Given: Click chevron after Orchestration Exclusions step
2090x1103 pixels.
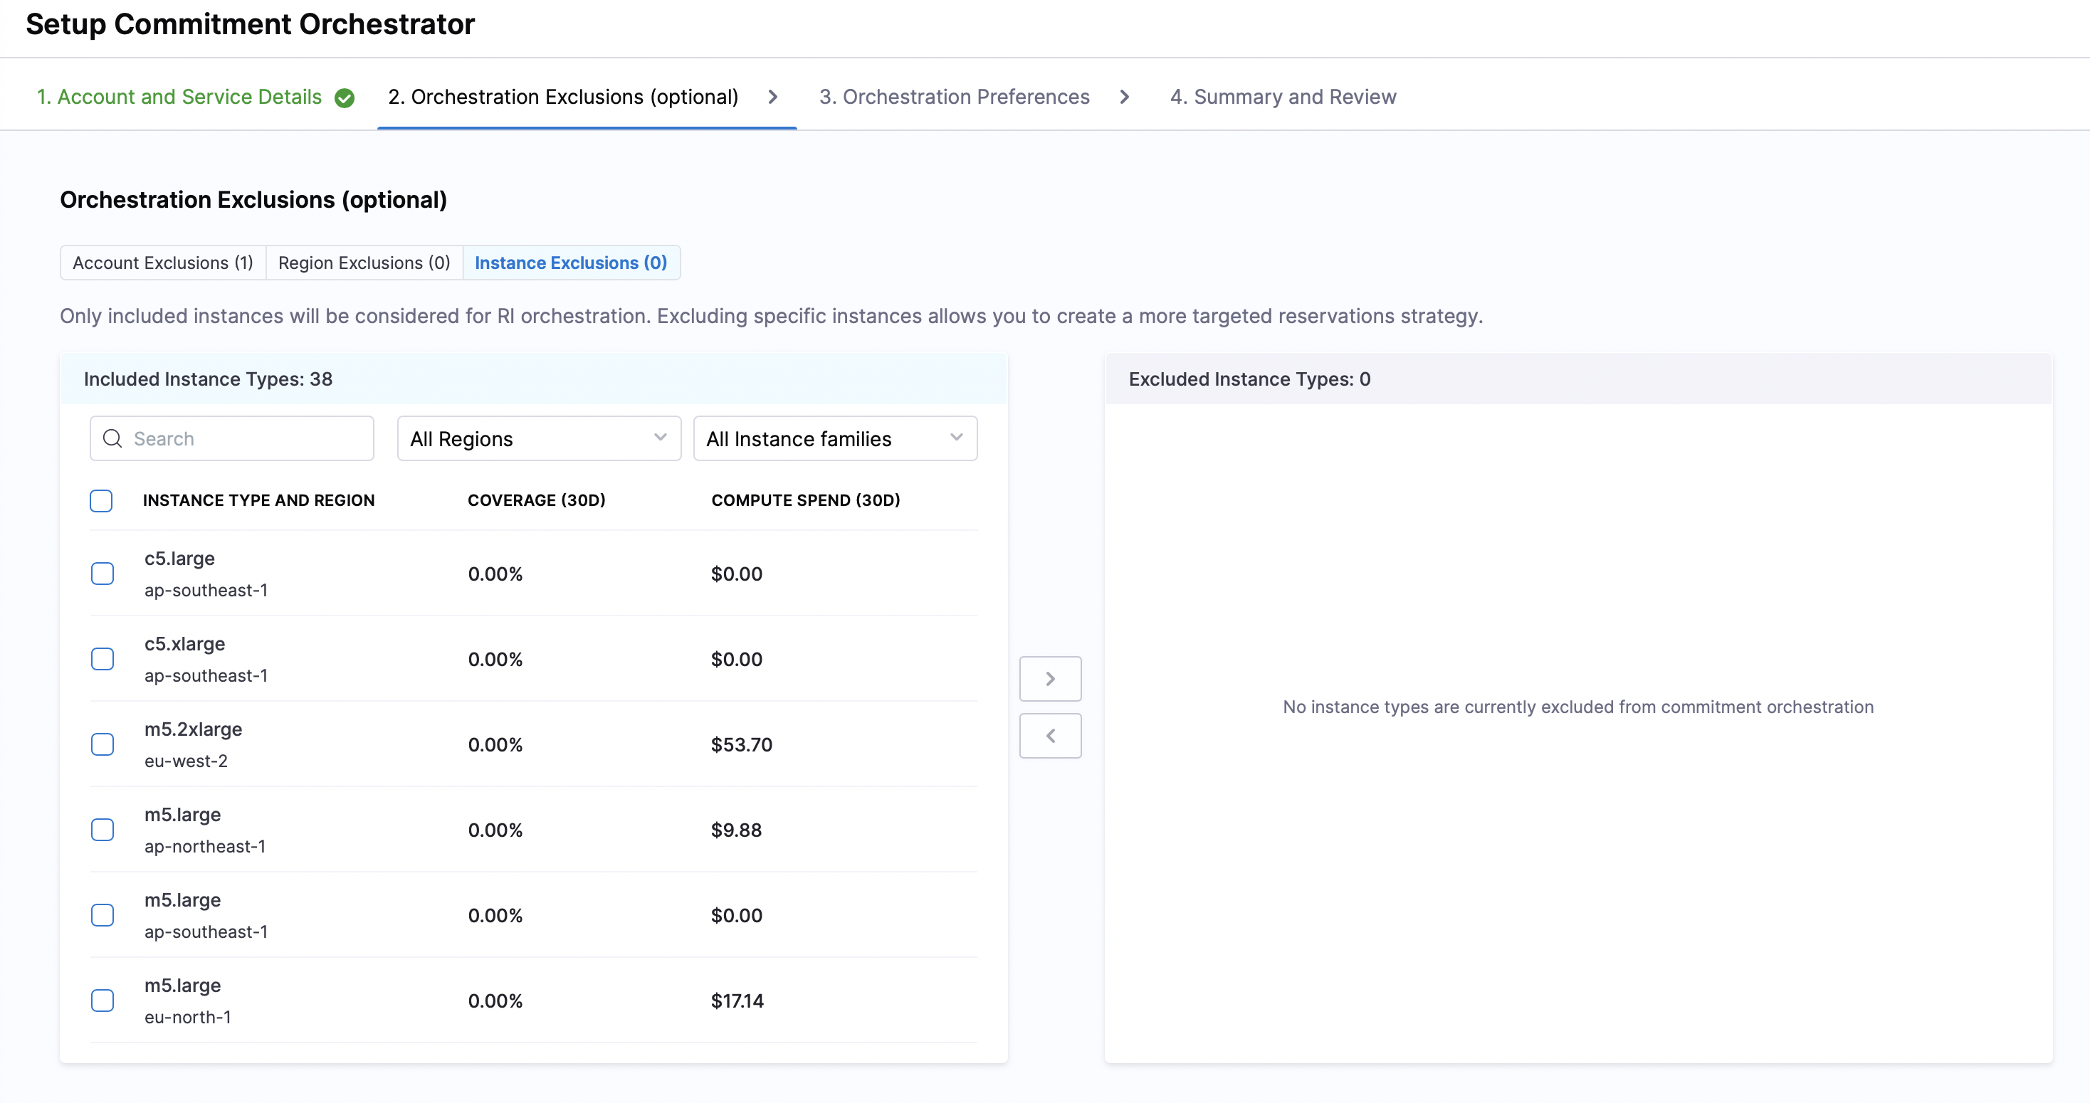Looking at the screenshot, I should pos(772,97).
